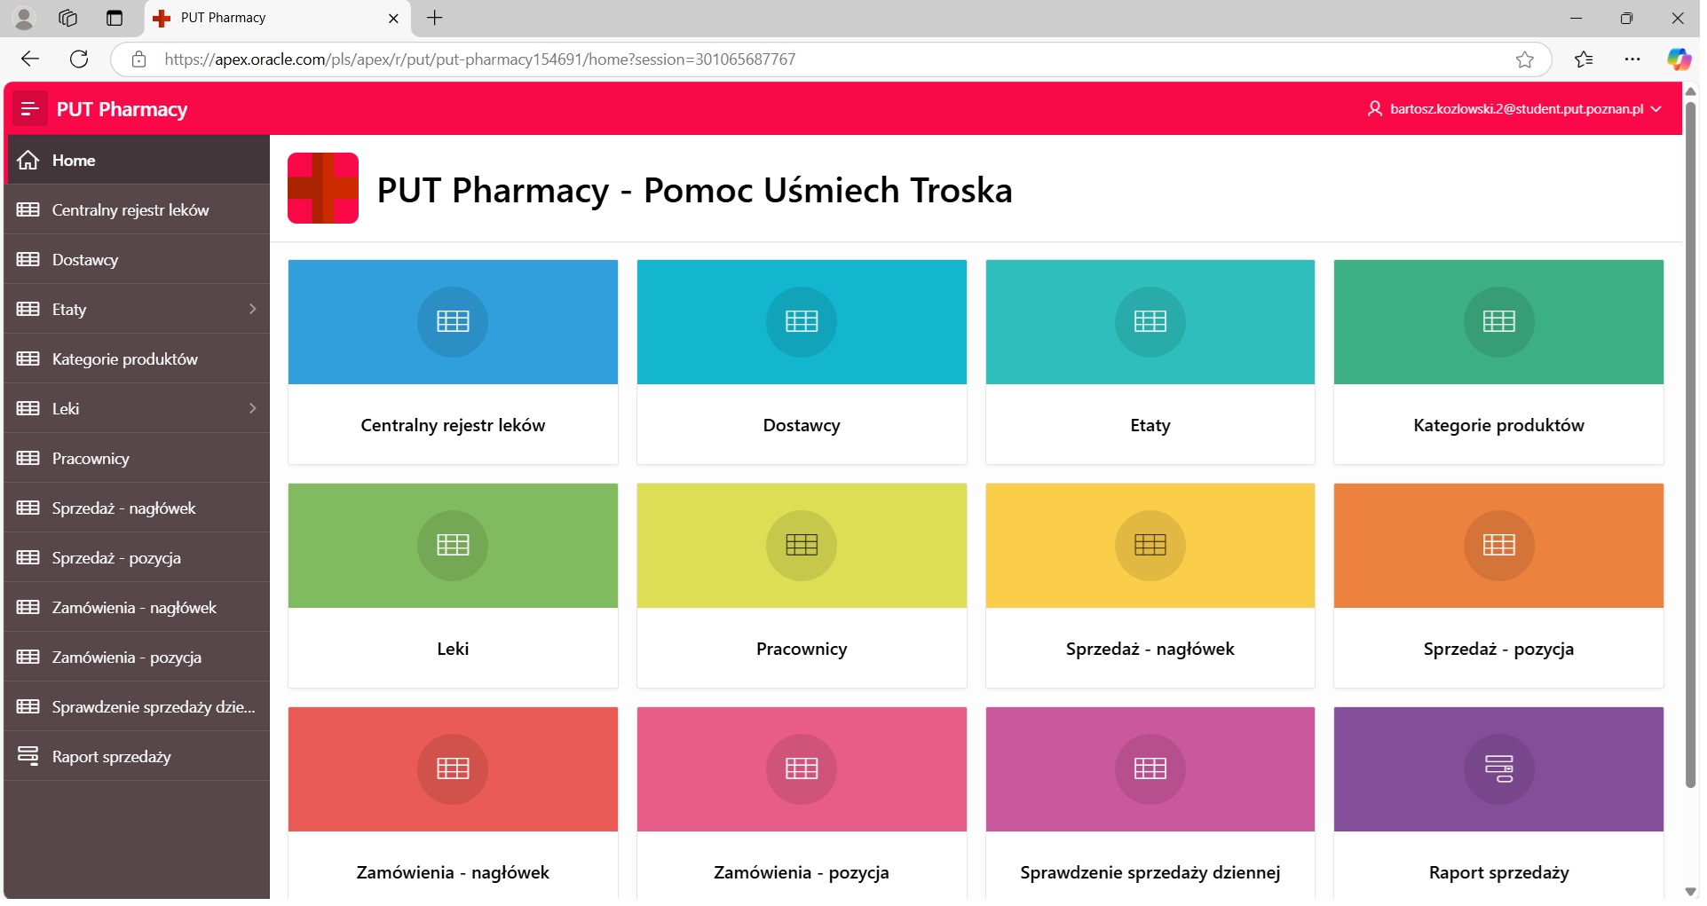Click the table icon on Kategorie produktów card
Image resolution: width=1707 pixels, height=906 pixels.
point(1499,322)
